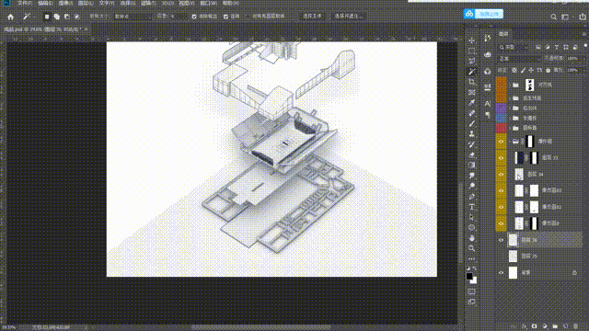Select the Move tool
589x331 pixels.
coord(472,40)
